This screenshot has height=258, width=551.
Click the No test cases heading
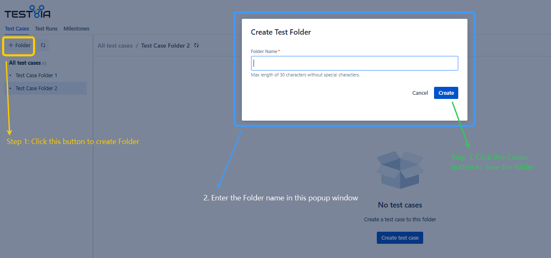pyautogui.click(x=400, y=205)
